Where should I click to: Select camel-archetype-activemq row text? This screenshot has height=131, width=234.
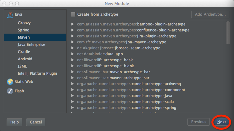click(129, 84)
